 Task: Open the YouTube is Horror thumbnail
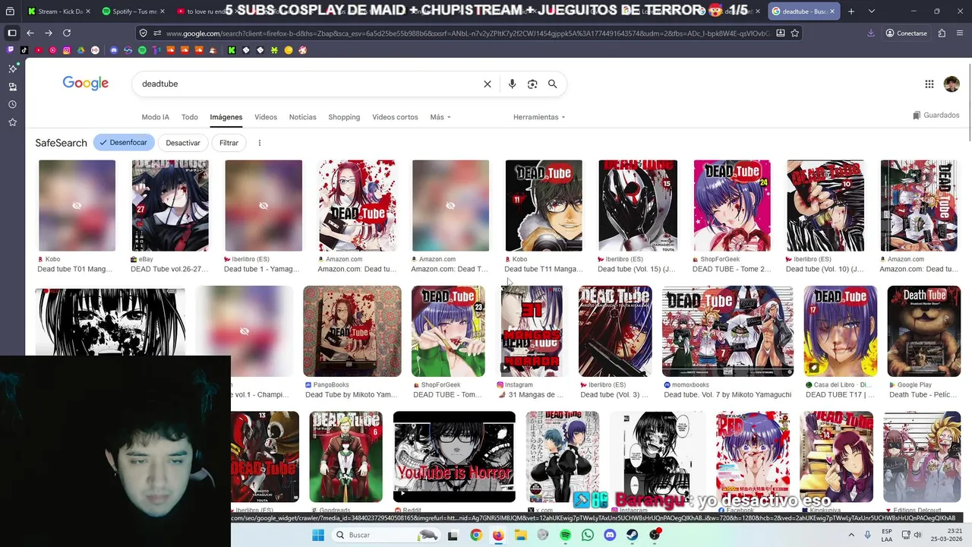[454, 457]
